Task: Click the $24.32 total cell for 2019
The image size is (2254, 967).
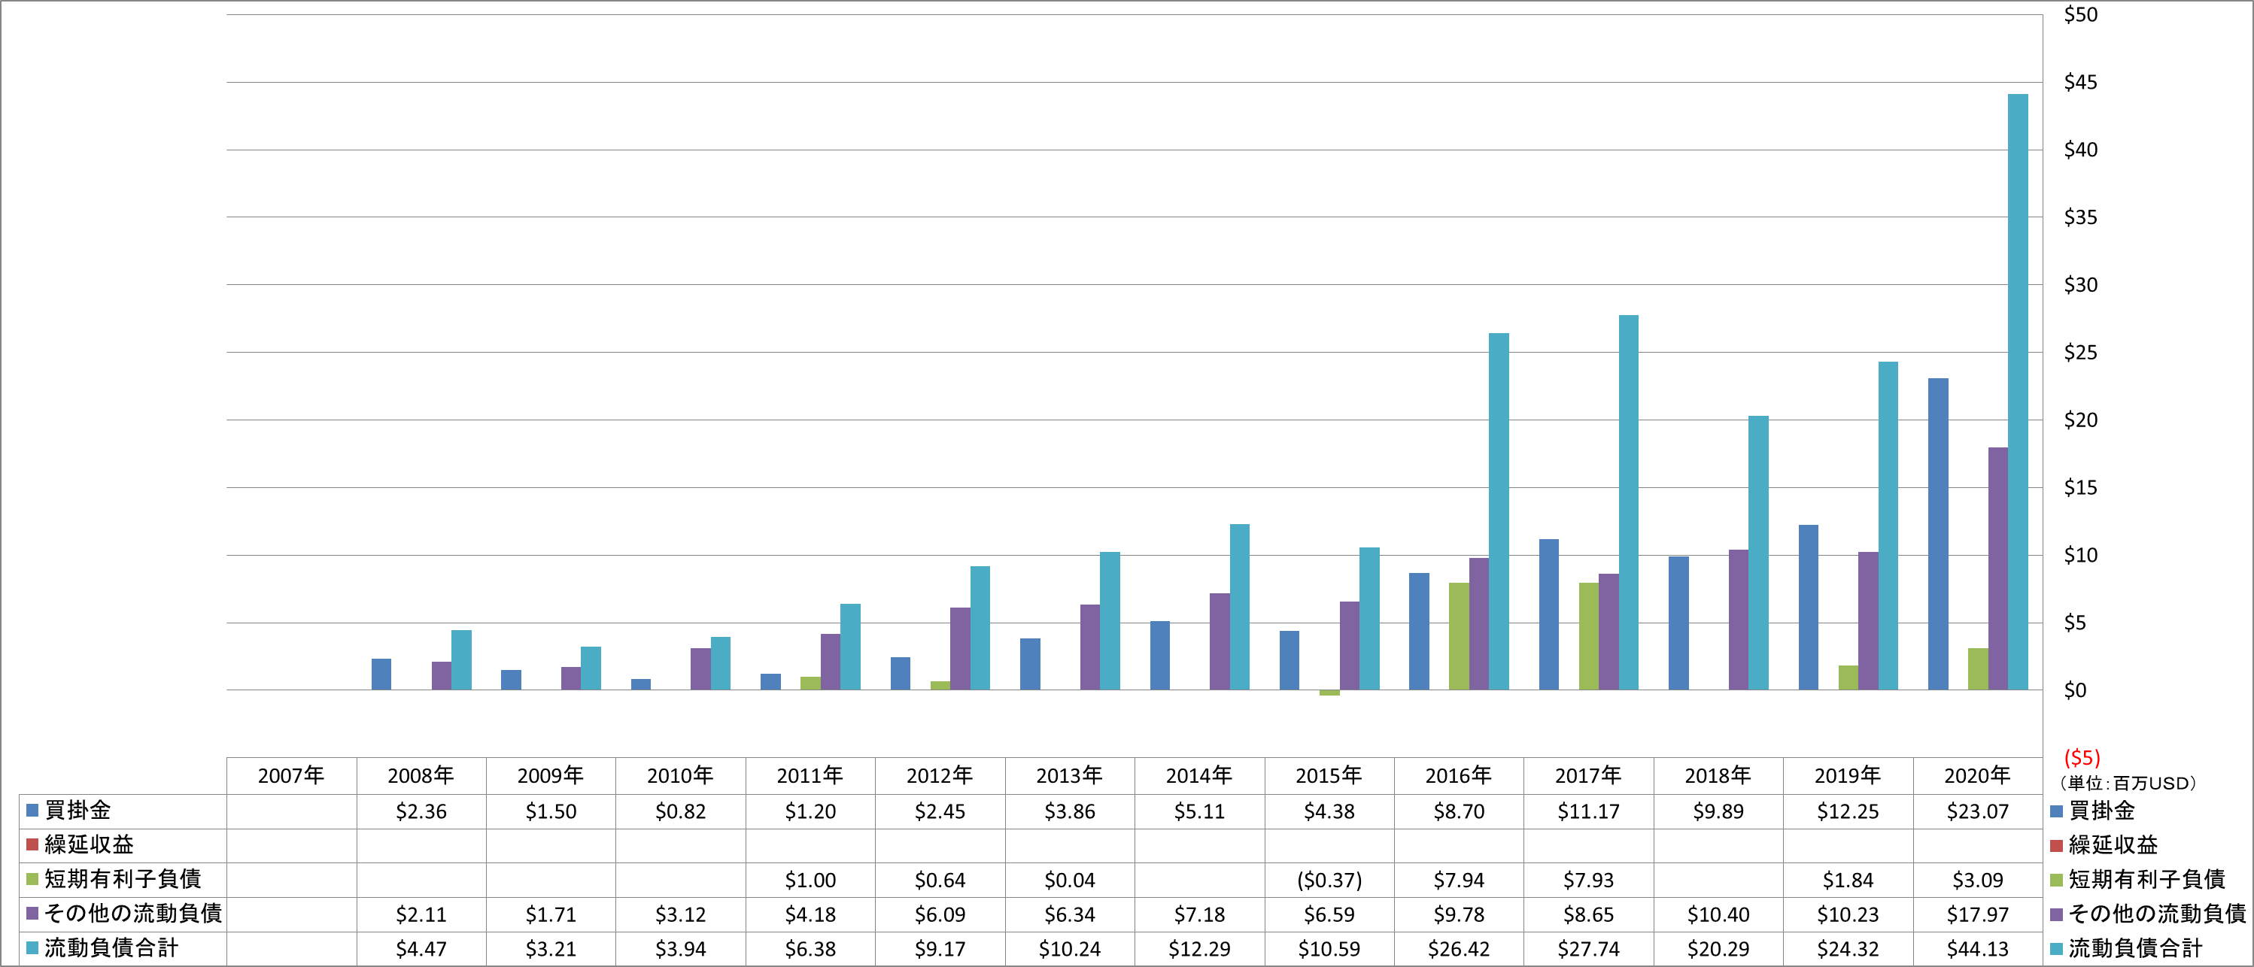Action: 1848,949
